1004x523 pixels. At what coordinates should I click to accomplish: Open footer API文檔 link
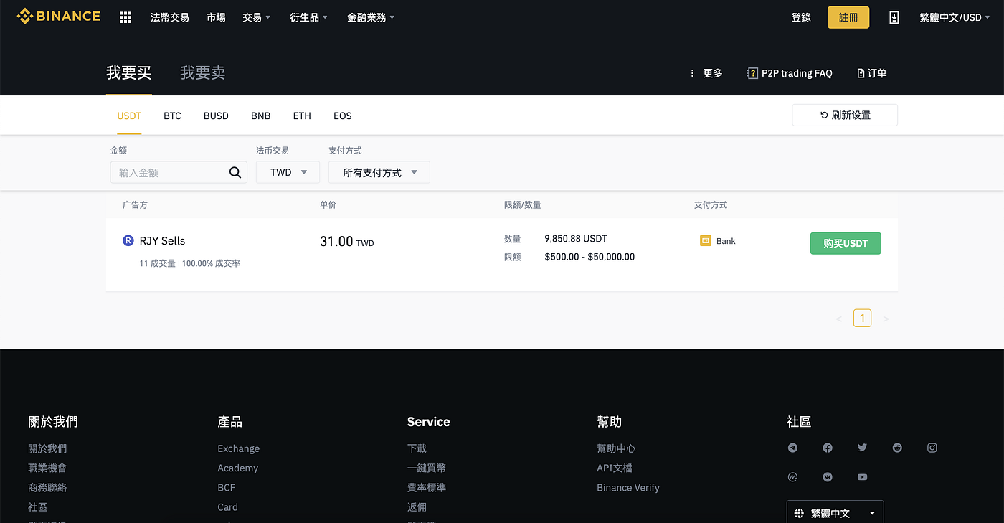coord(615,468)
